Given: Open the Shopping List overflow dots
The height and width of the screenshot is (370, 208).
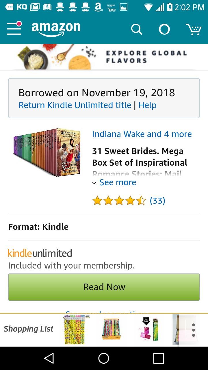Looking at the screenshot, I should [x=194, y=329].
